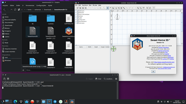Open Preferences via the tools toolbar icon
The height and width of the screenshot is (104, 186).
click(86, 8)
